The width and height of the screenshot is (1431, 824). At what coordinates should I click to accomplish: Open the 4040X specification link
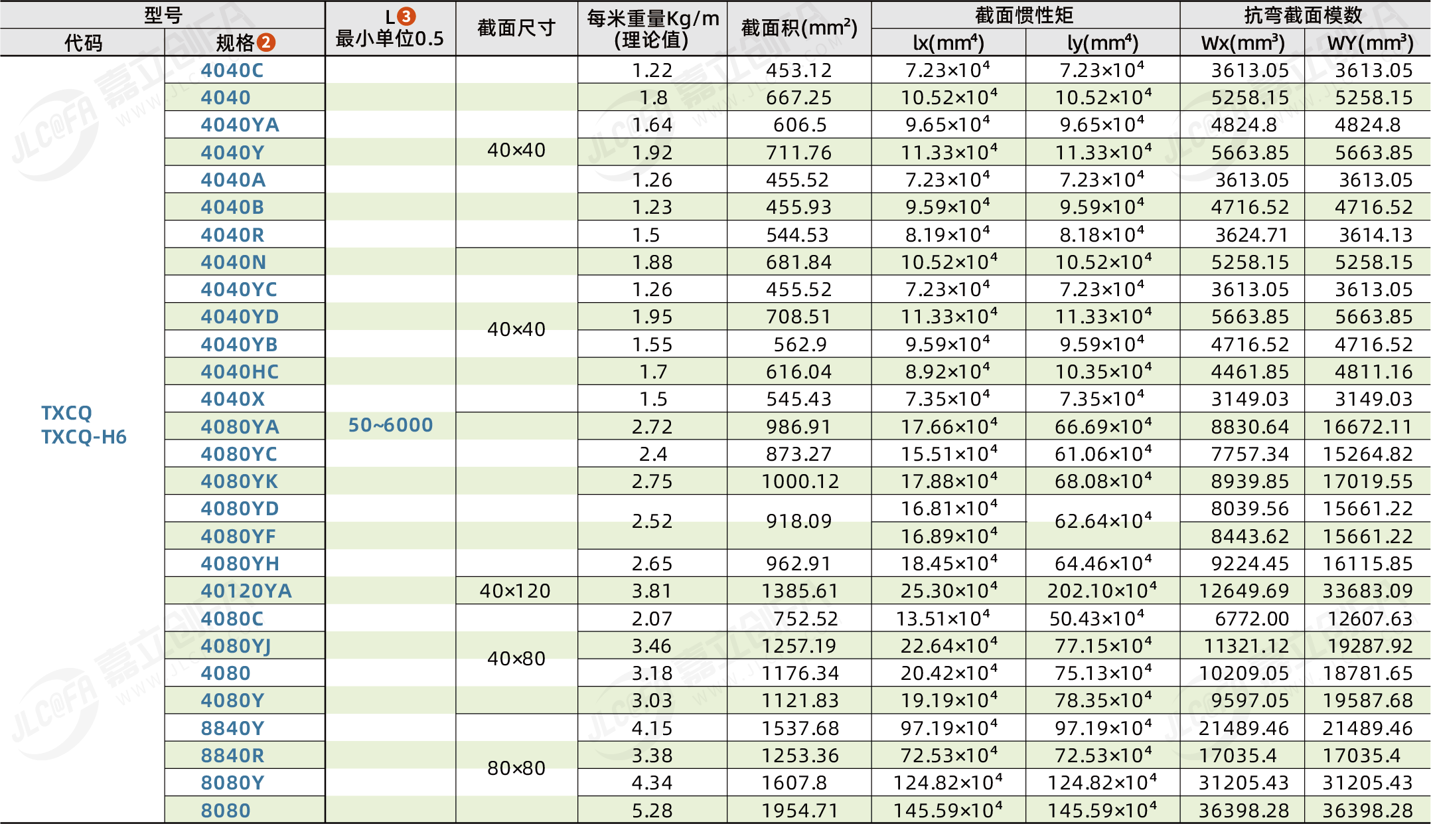coord(232,399)
